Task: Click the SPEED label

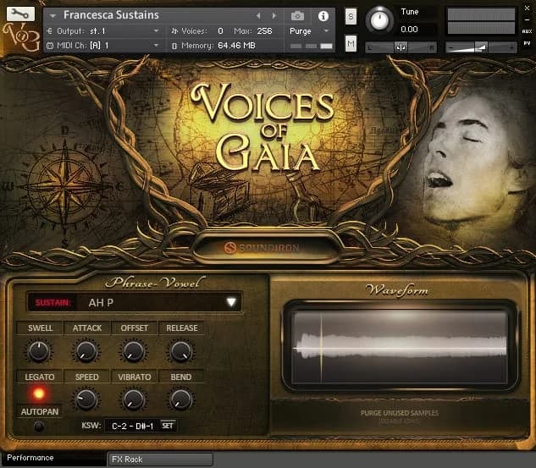Action: 87,377
